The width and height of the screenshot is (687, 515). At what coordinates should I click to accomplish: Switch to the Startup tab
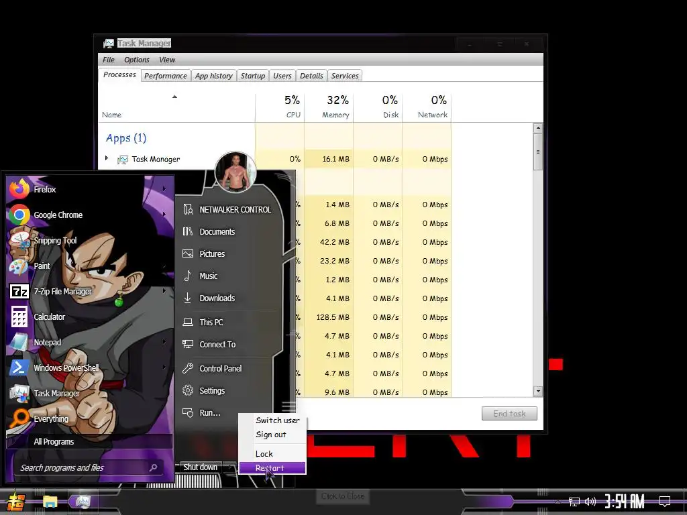[x=253, y=76]
